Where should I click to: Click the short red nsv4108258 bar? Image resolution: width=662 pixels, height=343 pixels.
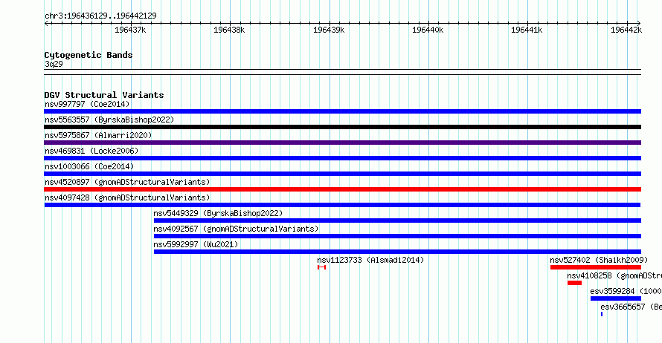click(x=575, y=283)
